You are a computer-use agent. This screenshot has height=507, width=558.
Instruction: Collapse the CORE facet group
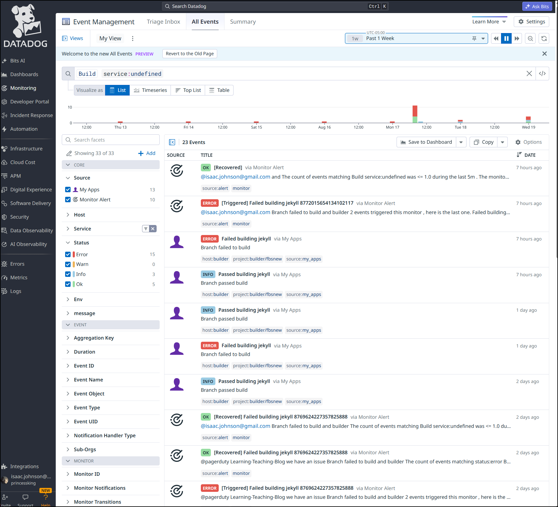[x=111, y=165]
